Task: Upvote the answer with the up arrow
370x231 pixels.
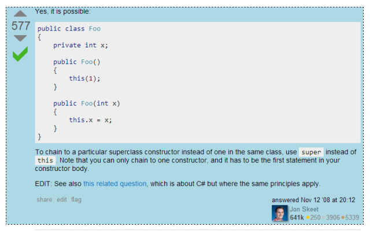Action: click(x=20, y=14)
